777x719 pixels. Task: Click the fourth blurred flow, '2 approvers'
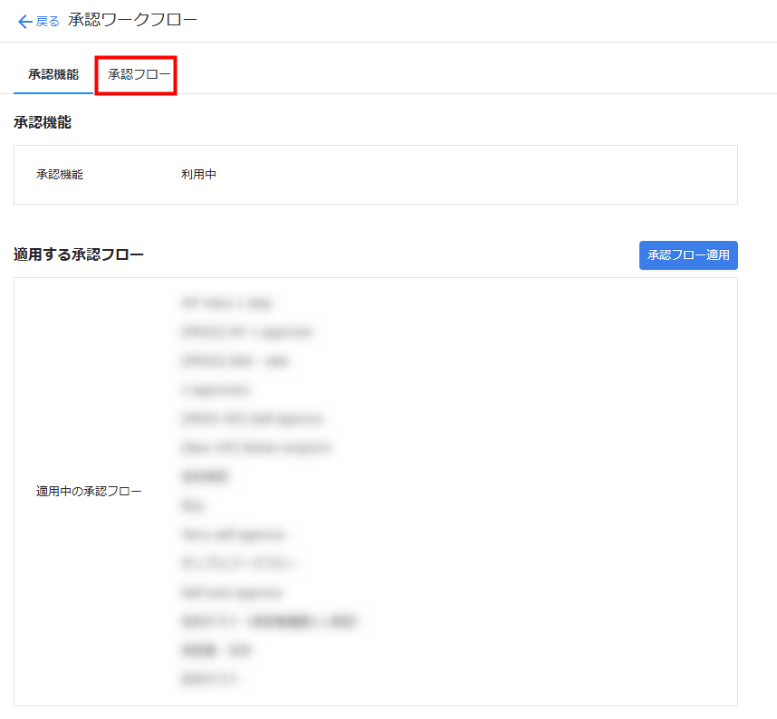pyautogui.click(x=216, y=390)
